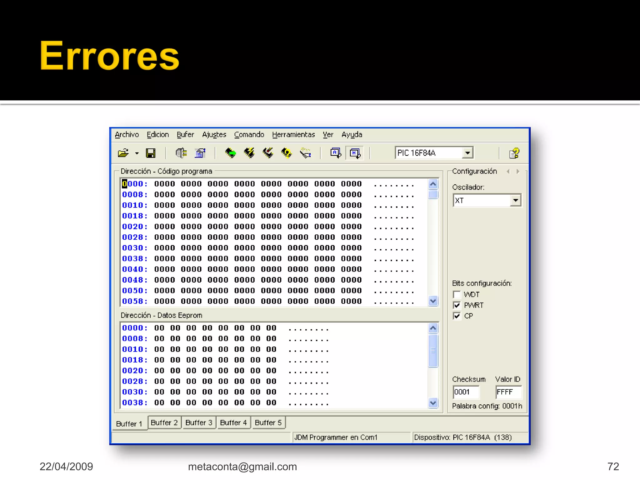640x480 pixels.
Task: Switch to the Buffer 3 tab
Action: [x=199, y=422]
